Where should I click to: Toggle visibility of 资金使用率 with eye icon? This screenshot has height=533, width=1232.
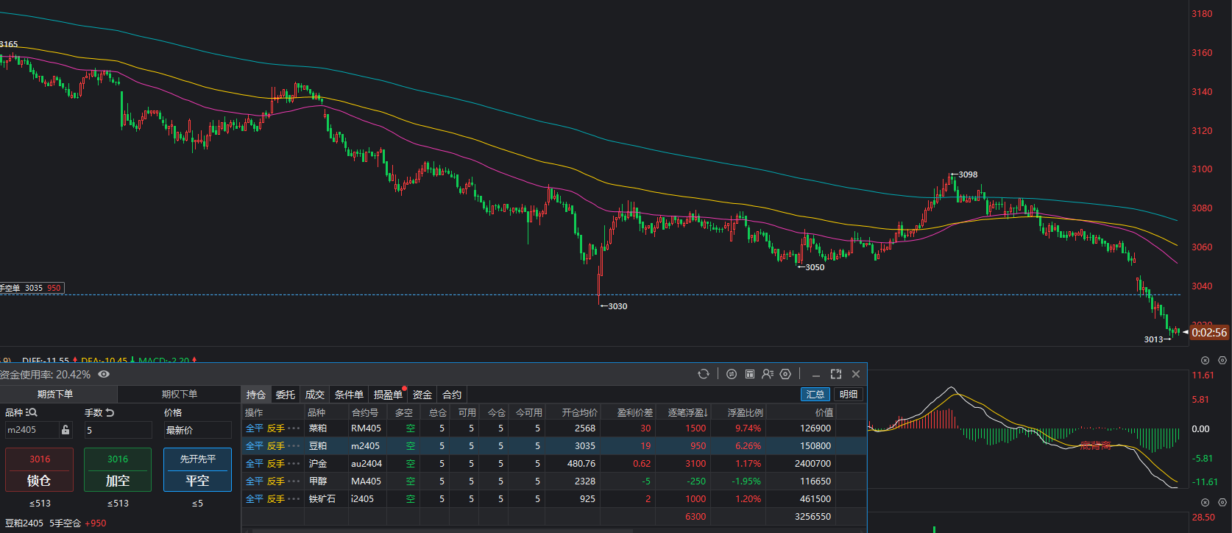pos(104,374)
